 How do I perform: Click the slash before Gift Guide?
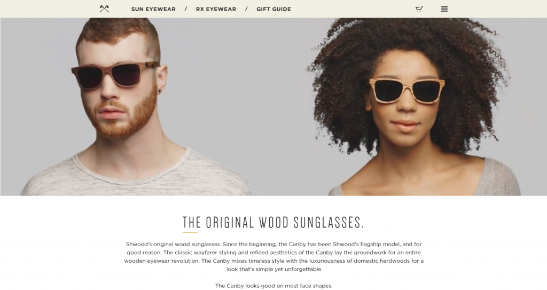point(246,9)
